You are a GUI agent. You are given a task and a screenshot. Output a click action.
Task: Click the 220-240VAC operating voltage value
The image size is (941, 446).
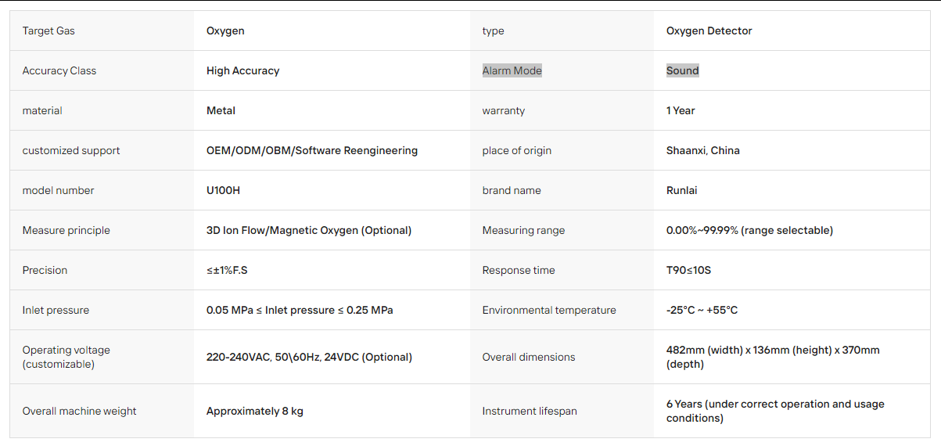coord(309,357)
